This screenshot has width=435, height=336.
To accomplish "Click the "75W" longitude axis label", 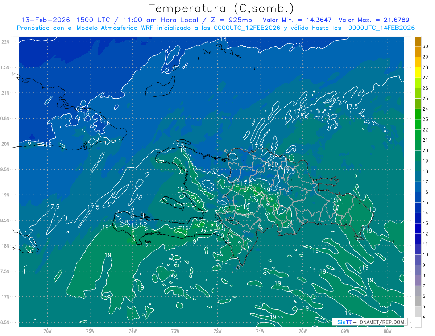I will (90, 331).
